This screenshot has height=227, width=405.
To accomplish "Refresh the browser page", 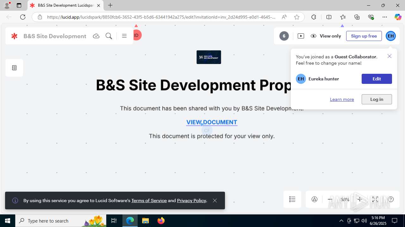I will pyautogui.click(x=23, y=17).
